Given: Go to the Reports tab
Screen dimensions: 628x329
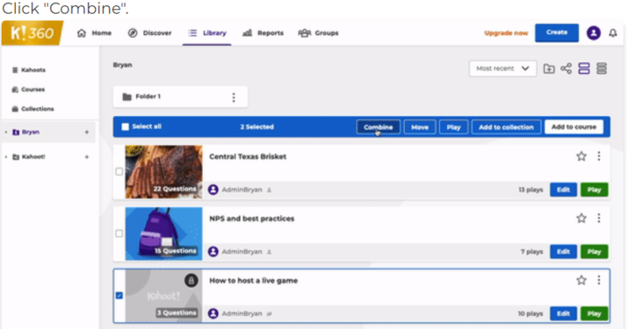Looking at the screenshot, I should 263,32.
